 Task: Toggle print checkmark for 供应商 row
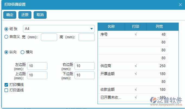(x=135, y=66)
